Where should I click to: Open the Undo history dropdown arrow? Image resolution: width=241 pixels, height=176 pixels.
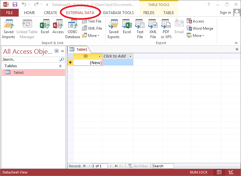coord(29,4)
